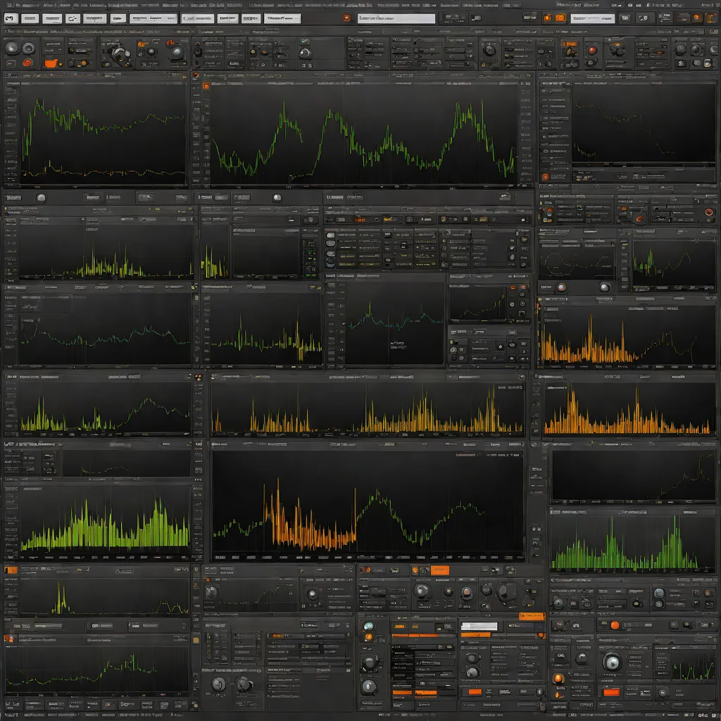Click the orange tag button above the bottom-right knob panels
The width and height of the screenshot is (721, 721).
click(532, 616)
